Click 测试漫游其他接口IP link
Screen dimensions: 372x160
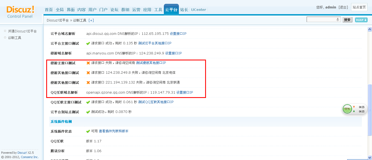pos(151,63)
